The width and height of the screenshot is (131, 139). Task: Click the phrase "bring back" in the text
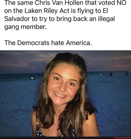72,19
